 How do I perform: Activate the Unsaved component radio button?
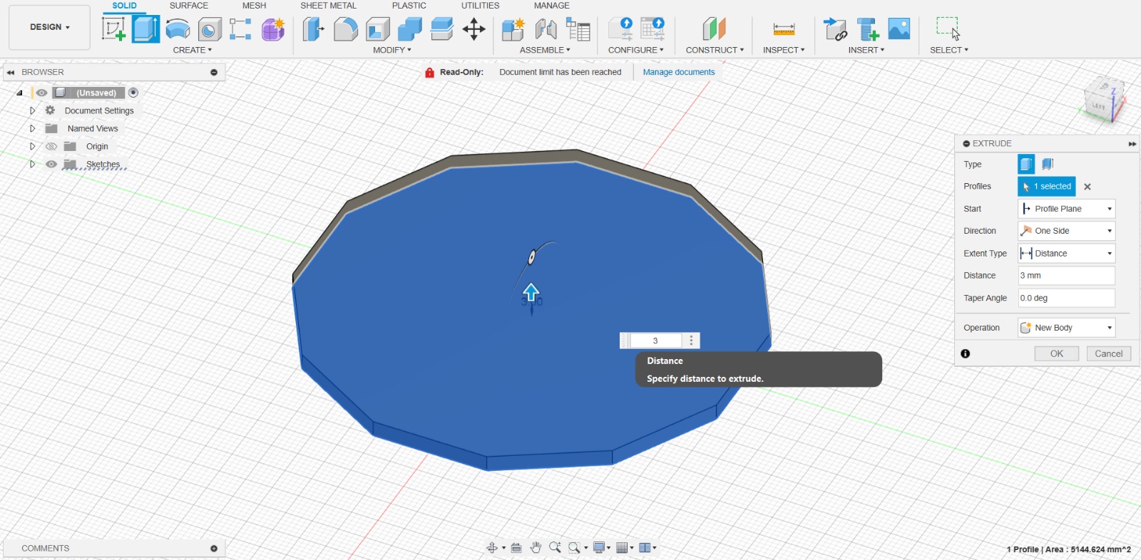pyautogui.click(x=133, y=93)
